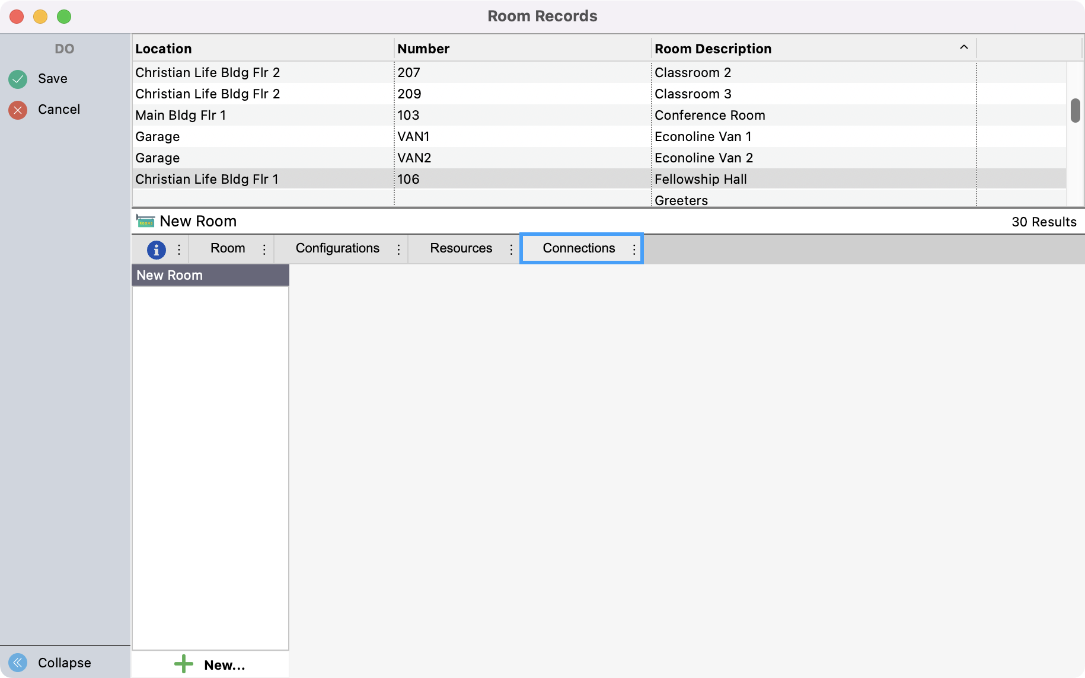Open options dots beside Connections tab
Viewport: 1085px width, 678px height.
pos(634,250)
